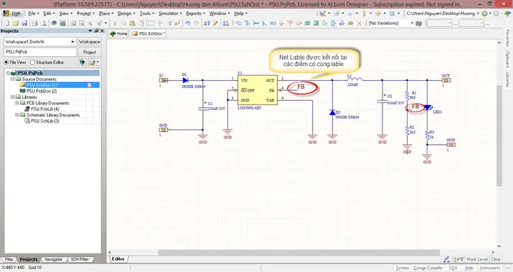The image size is (513, 272).
Task: Open the Design menu
Action: [x=126, y=13]
